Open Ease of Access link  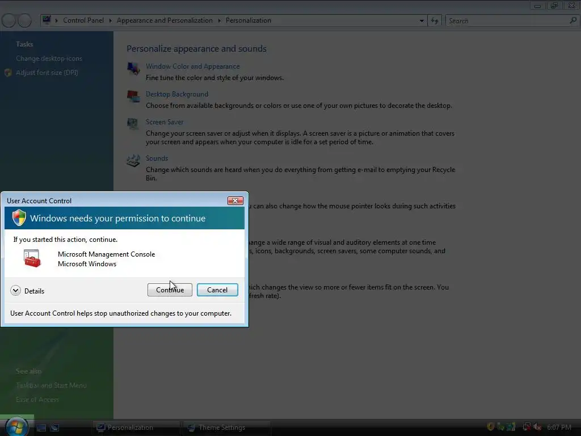click(37, 400)
